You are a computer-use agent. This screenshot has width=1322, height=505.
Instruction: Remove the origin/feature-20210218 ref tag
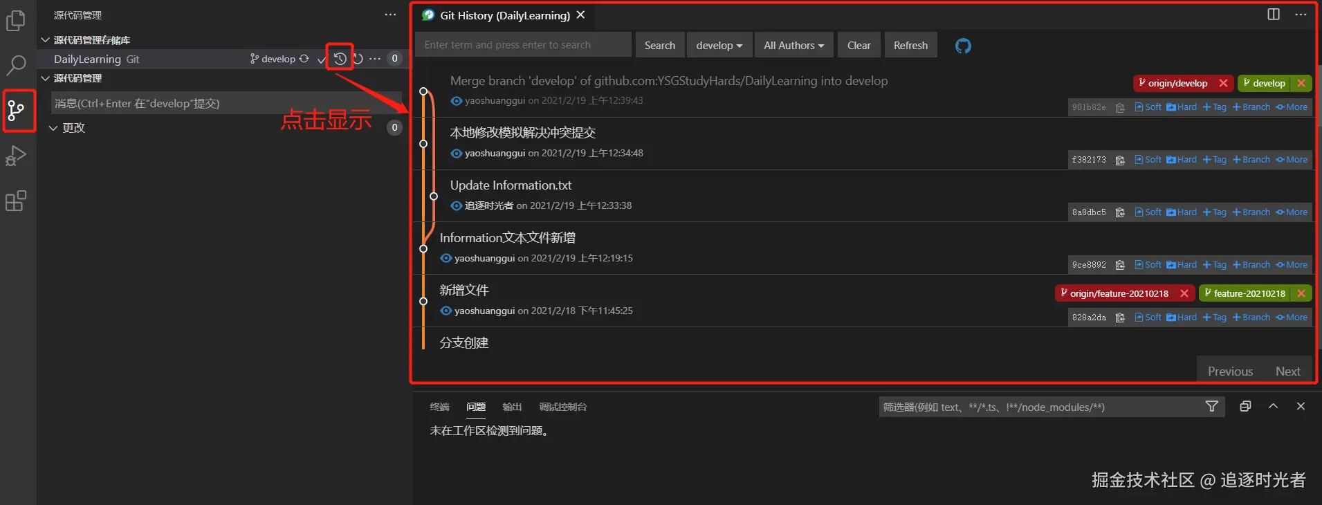pos(1184,293)
